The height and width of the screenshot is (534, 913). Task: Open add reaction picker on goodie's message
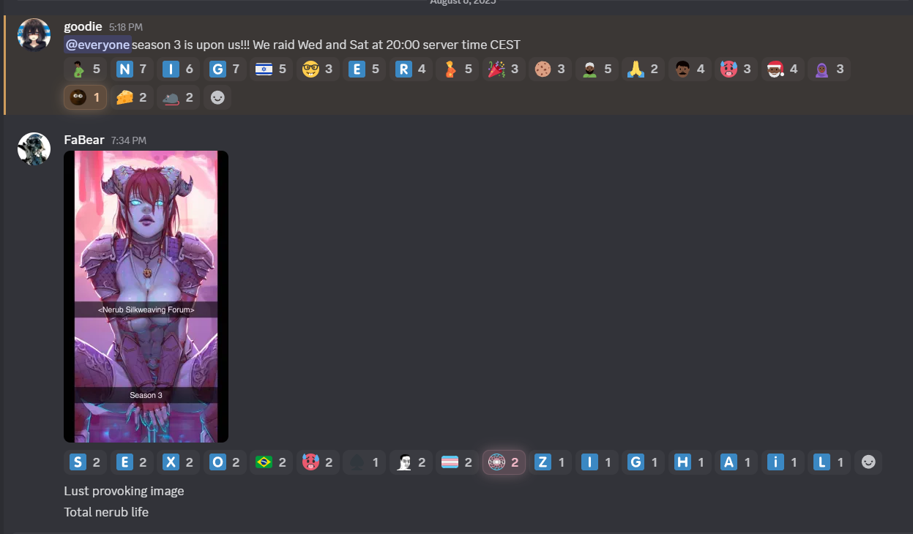coord(217,97)
